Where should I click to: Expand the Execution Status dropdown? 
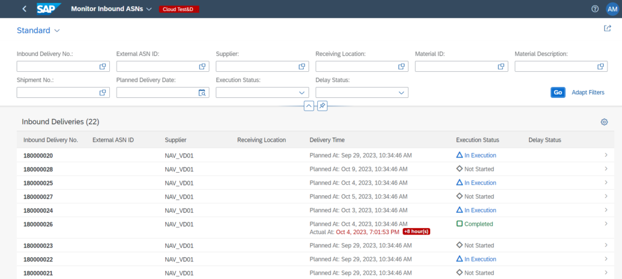pos(302,93)
